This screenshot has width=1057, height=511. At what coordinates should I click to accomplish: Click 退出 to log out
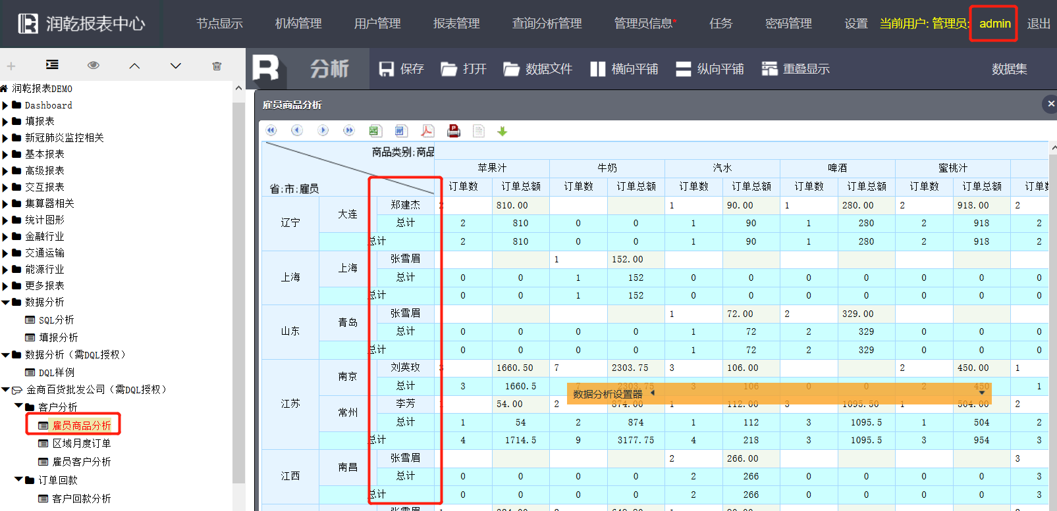coord(1039,24)
